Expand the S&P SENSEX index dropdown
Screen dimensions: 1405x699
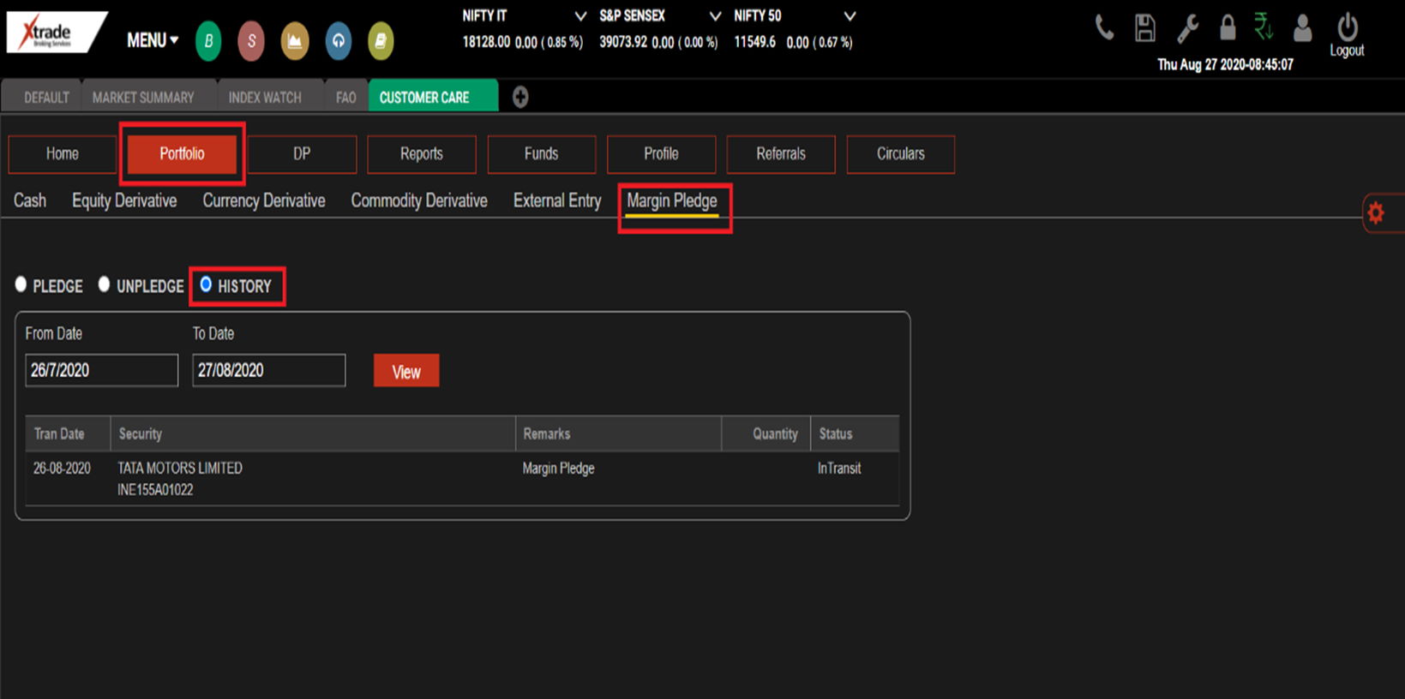coord(715,16)
